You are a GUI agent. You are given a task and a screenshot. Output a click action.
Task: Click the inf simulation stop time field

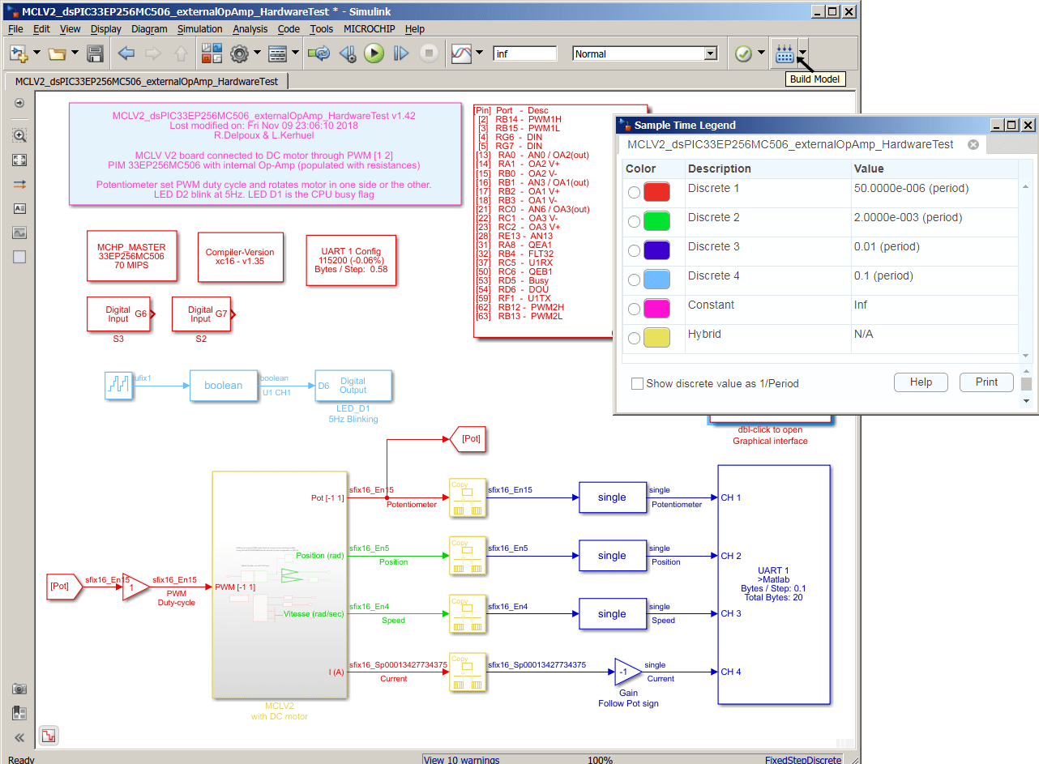click(523, 53)
